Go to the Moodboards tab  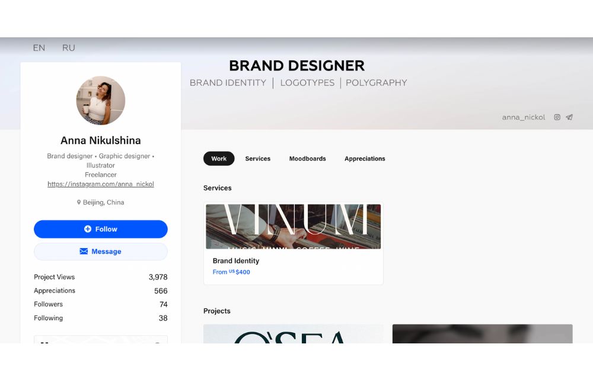pos(307,159)
